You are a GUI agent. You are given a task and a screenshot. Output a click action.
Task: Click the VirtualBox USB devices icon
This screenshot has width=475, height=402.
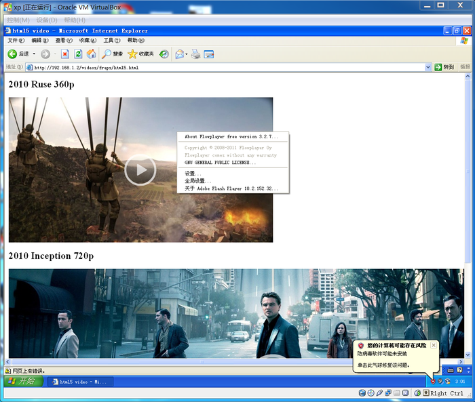coord(379,393)
